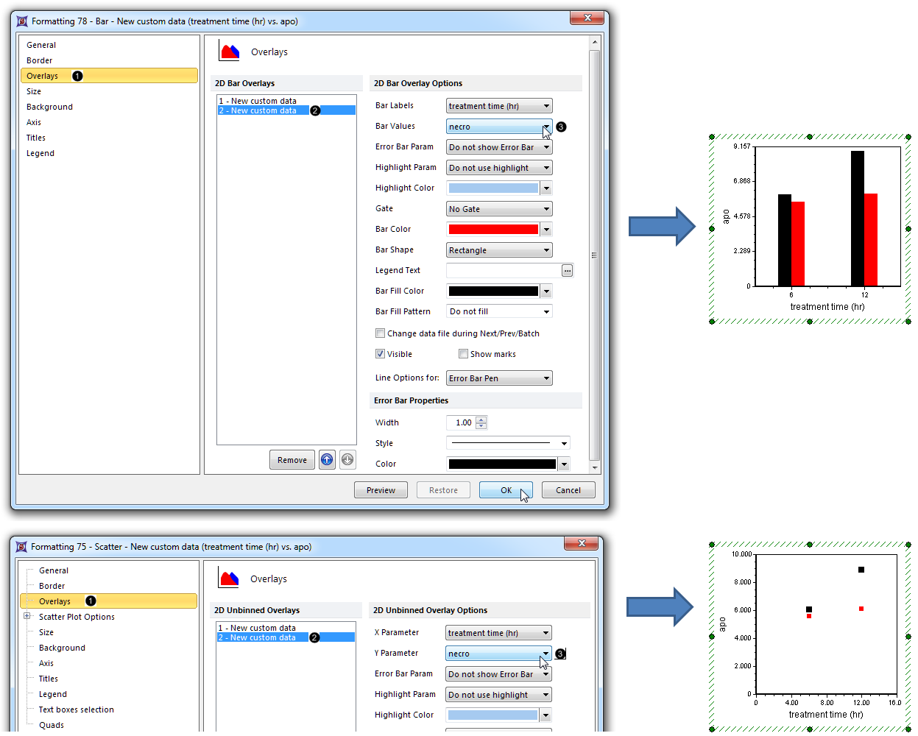The height and width of the screenshot is (736, 918).
Task: Click the Formatting 78 Bar title bar icon
Action: tap(22, 21)
